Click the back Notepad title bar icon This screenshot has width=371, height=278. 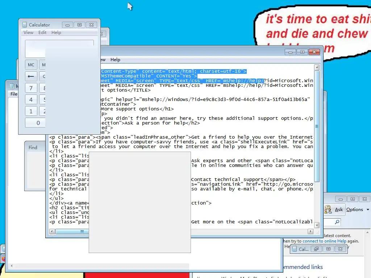click(12, 86)
